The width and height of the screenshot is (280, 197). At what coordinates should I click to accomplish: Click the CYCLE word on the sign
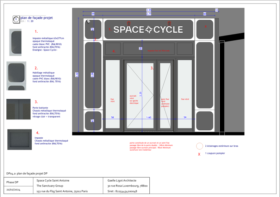[168, 29]
